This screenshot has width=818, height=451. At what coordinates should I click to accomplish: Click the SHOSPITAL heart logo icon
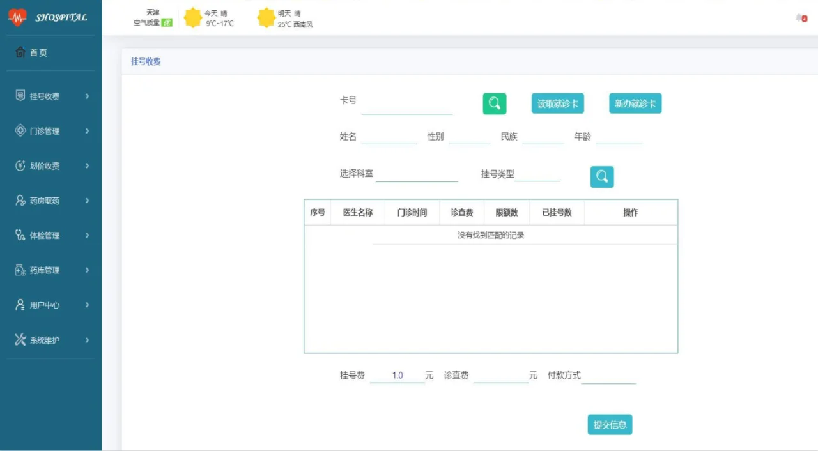pyautogui.click(x=17, y=17)
